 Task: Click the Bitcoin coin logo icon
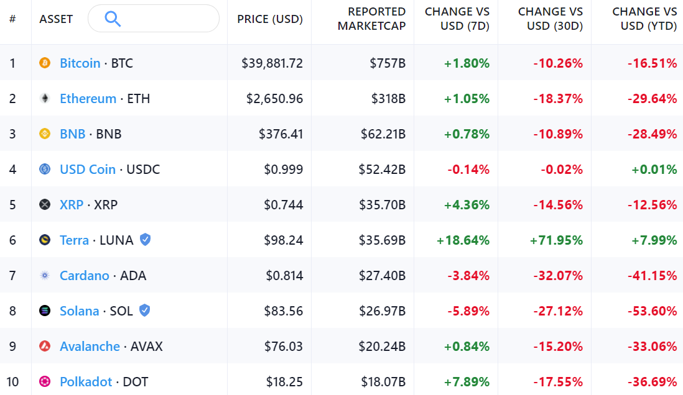click(x=45, y=63)
